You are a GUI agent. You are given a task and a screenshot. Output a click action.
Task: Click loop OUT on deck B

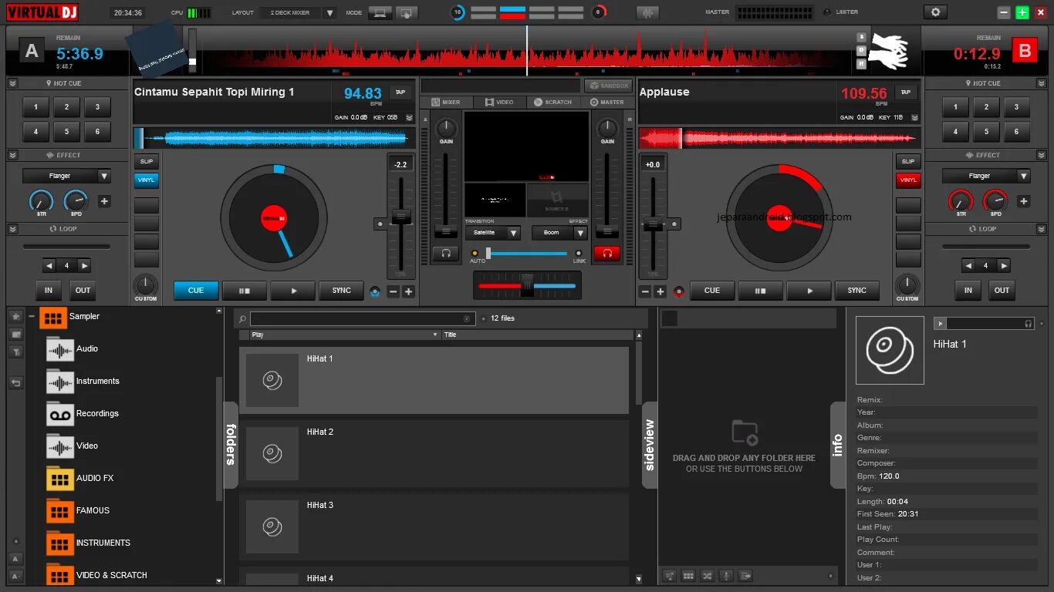tap(1002, 291)
